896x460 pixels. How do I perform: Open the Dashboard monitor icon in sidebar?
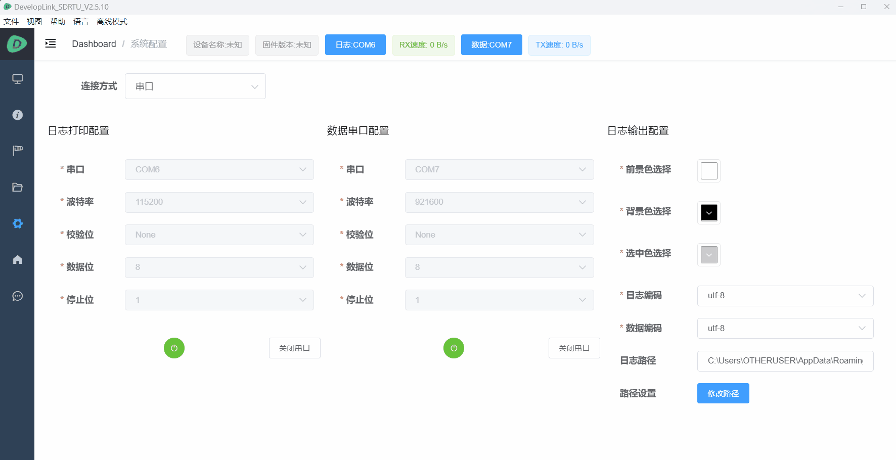[x=17, y=79]
